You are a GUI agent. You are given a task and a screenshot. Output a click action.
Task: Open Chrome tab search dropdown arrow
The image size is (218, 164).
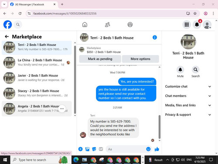tap(4, 4)
